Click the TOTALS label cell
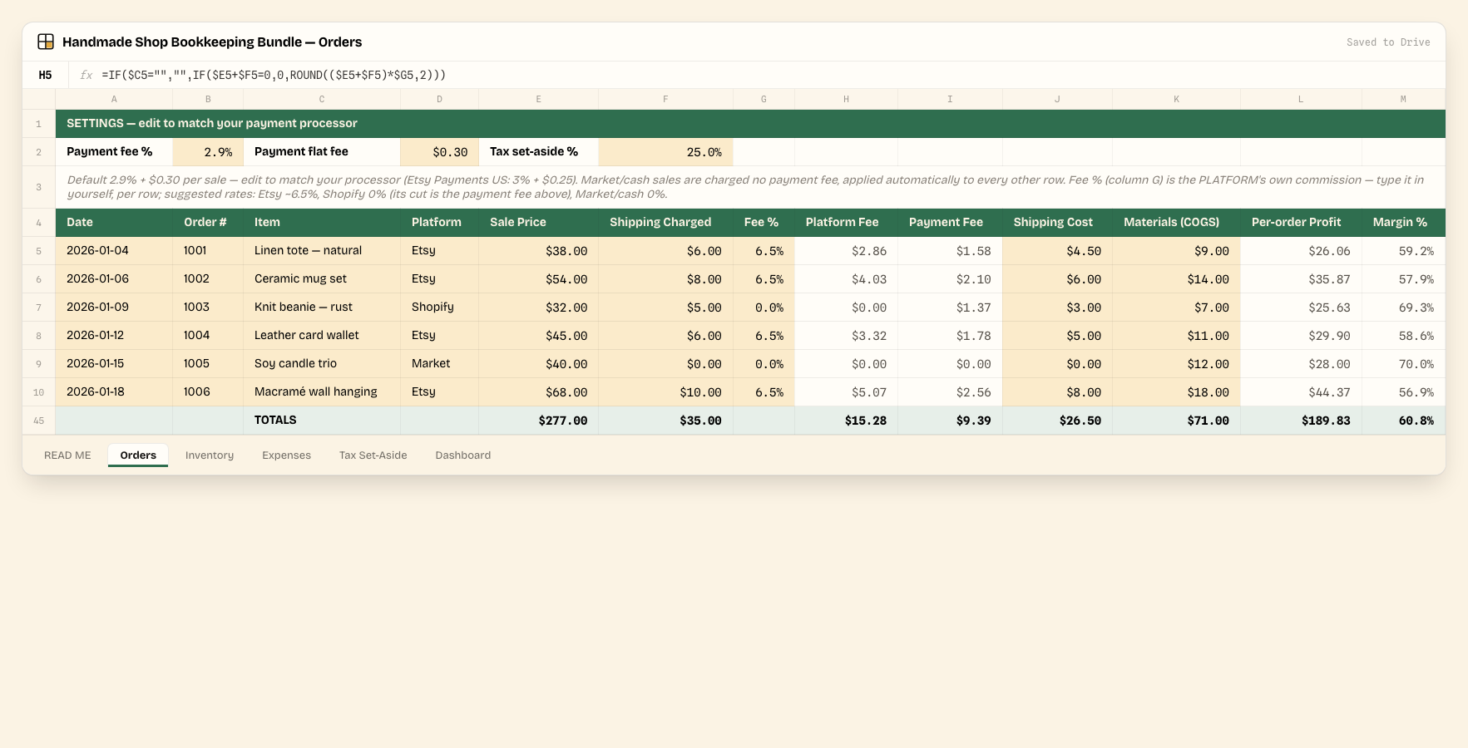1468x748 pixels. click(322, 421)
